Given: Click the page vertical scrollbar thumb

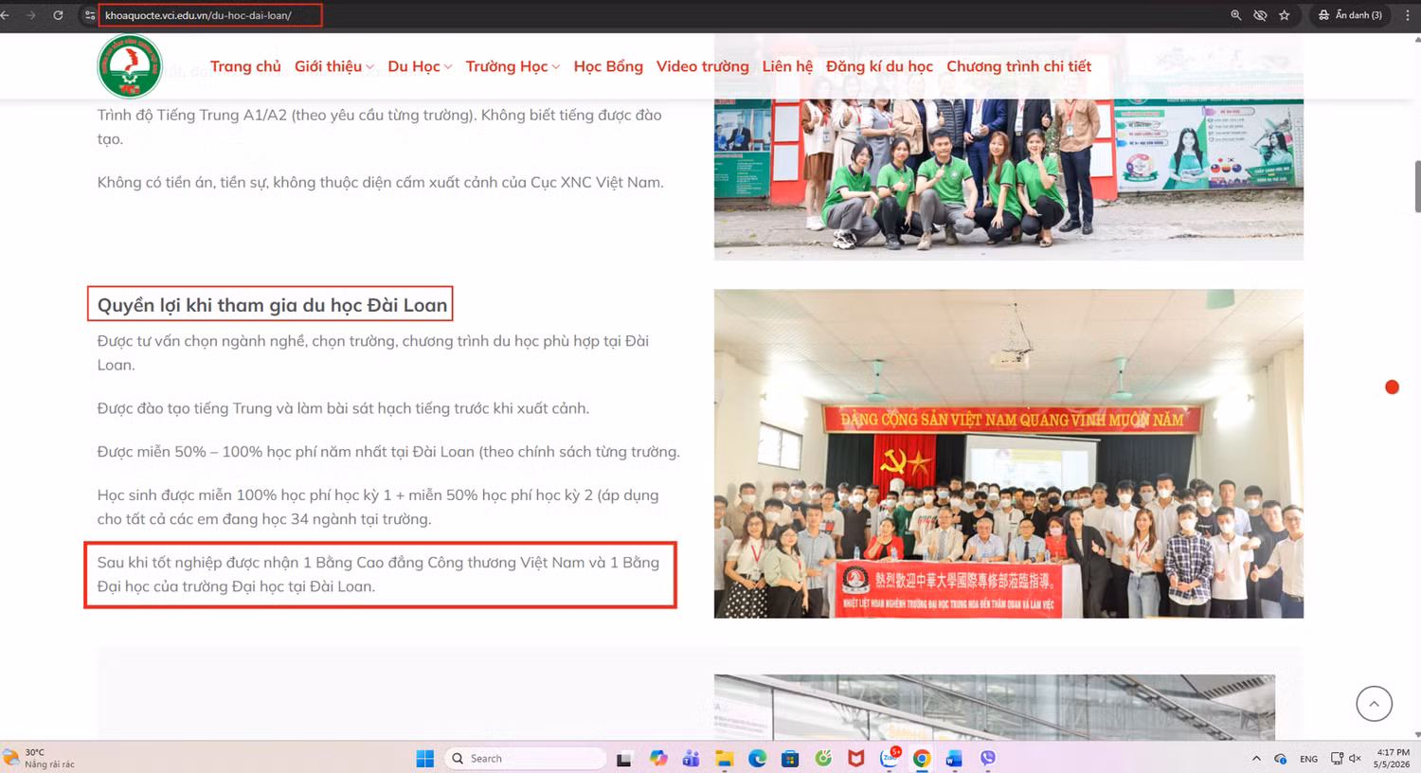Looking at the screenshot, I should point(1416,187).
